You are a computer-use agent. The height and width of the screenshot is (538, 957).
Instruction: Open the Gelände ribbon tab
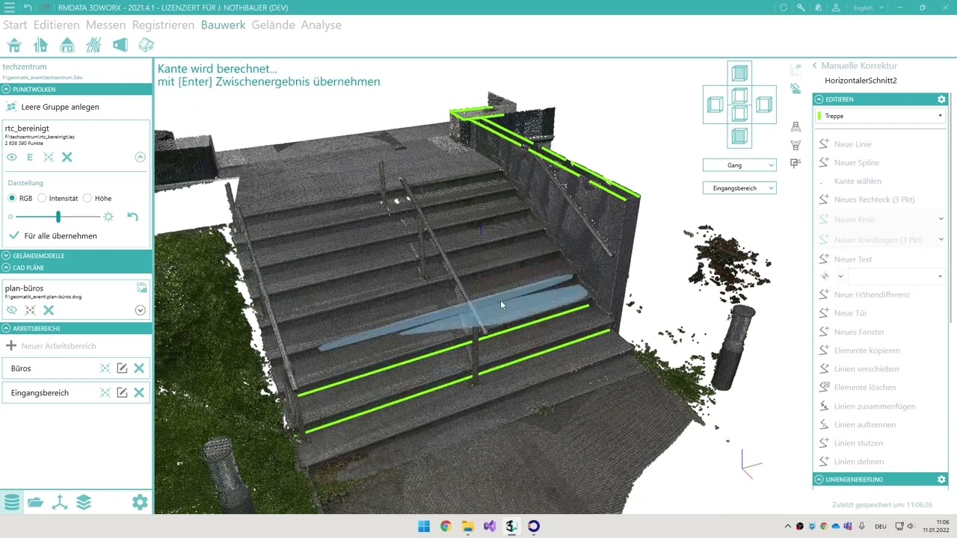pyautogui.click(x=273, y=25)
